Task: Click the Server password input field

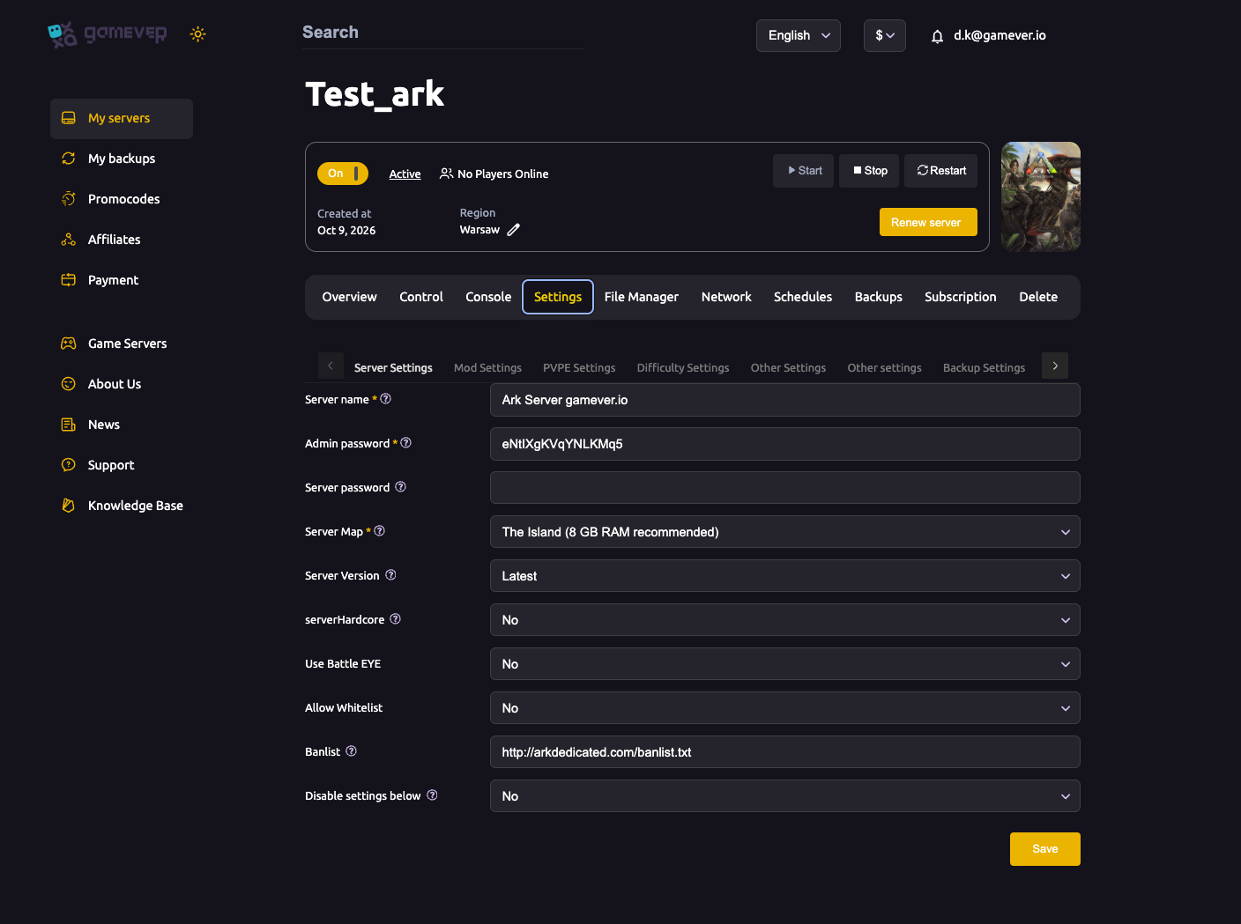Action: (x=784, y=488)
